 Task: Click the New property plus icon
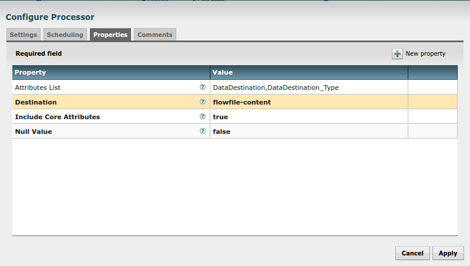(x=397, y=54)
